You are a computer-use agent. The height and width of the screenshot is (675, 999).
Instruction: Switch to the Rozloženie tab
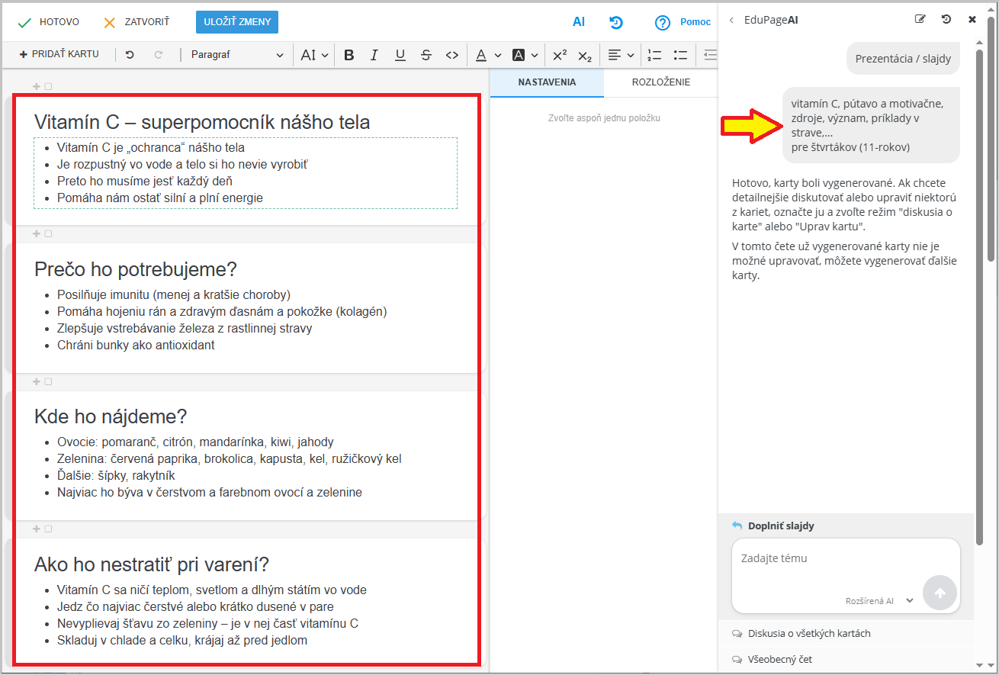[x=660, y=82]
